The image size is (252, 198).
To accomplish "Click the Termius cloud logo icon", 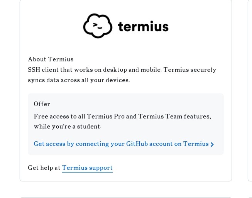I will pos(98,26).
